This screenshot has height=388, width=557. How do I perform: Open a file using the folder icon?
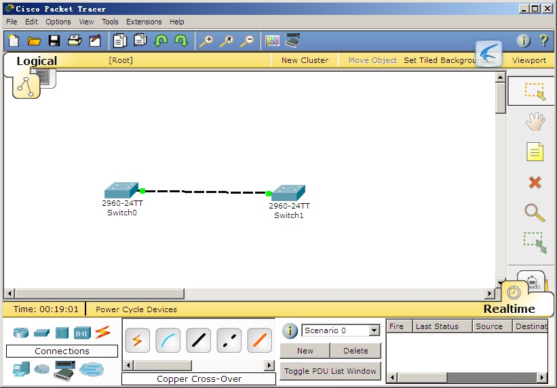tap(34, 41)
